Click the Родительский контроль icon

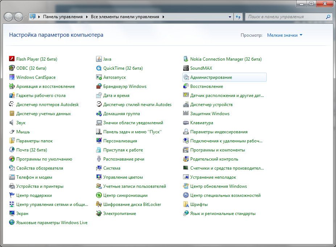(x=186, y=159)
